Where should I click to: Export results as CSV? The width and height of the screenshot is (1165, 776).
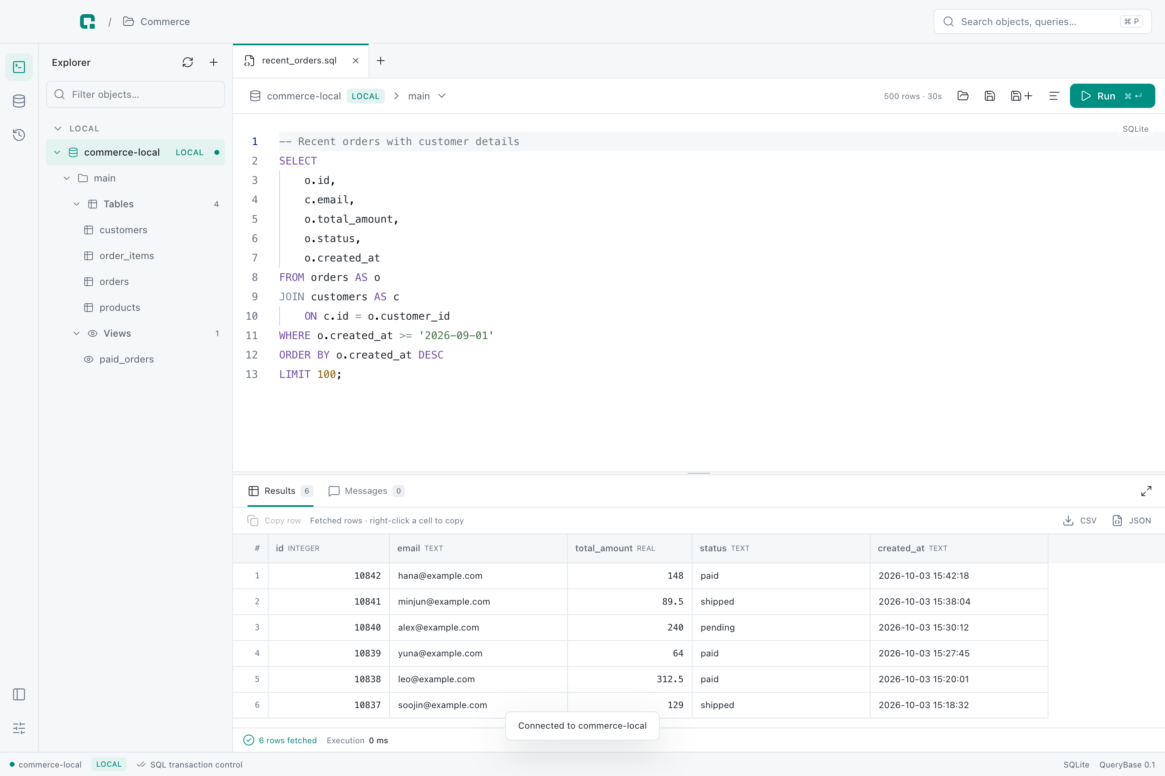click(x=1080, y=521)
